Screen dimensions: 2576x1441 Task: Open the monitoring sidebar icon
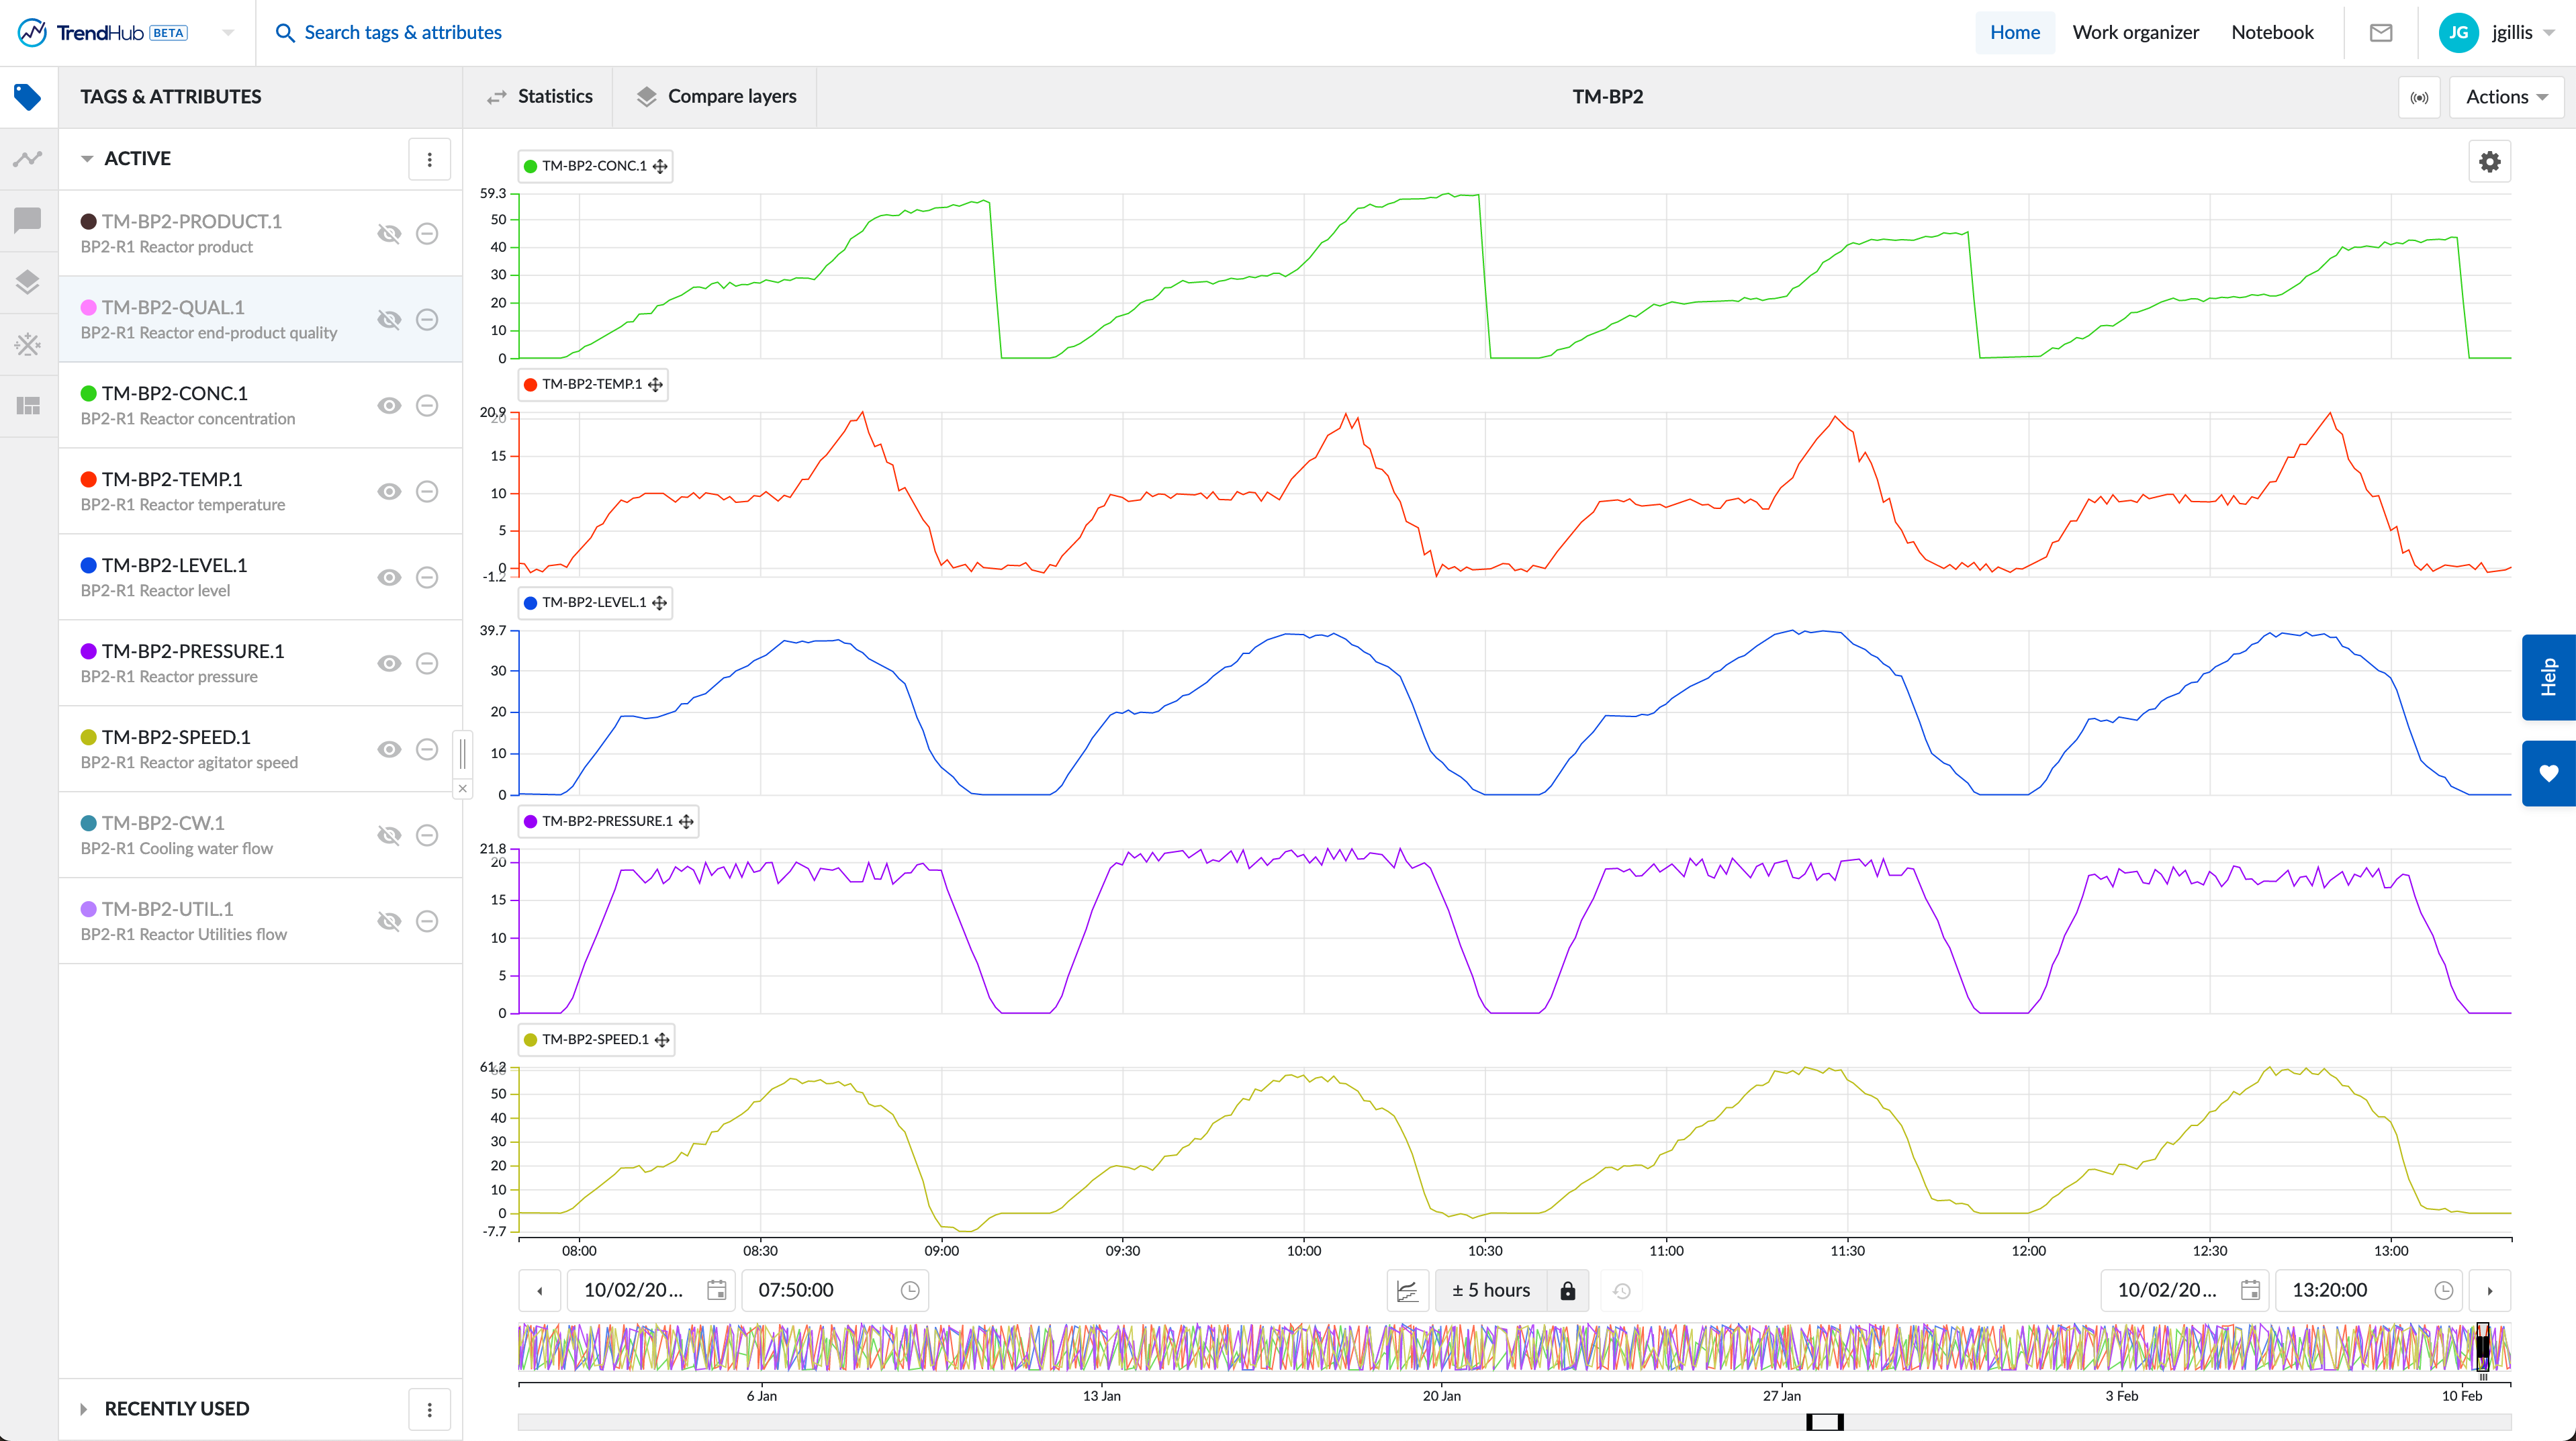[x=28, y=345]
